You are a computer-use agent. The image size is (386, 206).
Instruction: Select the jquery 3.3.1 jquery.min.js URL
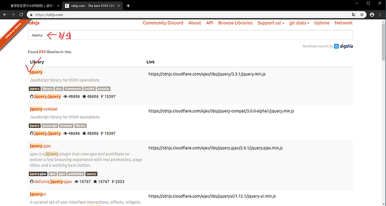[207, 74]
